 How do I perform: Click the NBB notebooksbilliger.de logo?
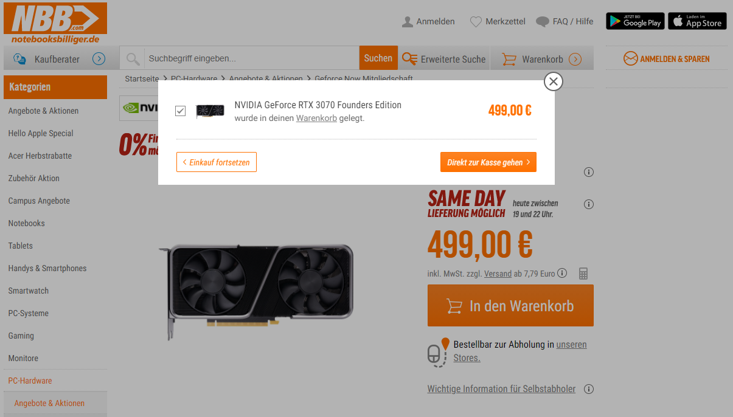(55, 23)
